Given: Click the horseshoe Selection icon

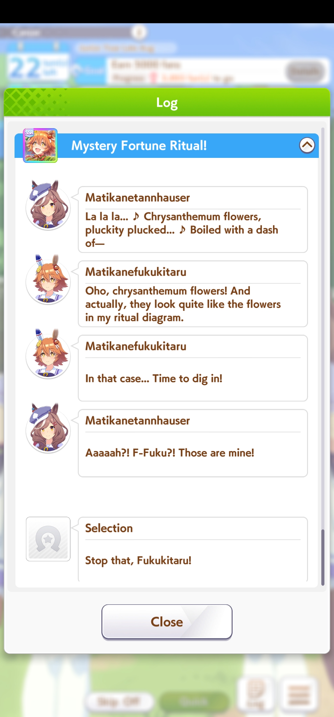Looking at the screenshot, I should click(48, 539).
